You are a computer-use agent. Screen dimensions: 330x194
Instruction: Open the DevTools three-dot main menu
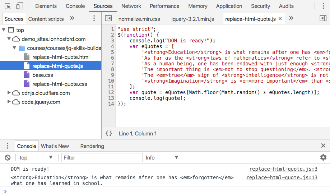(324, 6)
